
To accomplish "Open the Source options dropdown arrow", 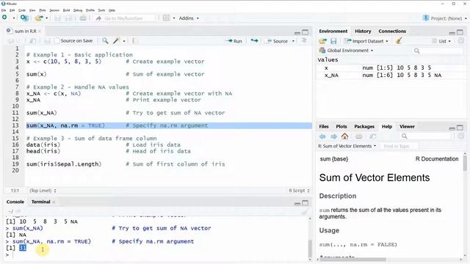I will pos(293,41).
